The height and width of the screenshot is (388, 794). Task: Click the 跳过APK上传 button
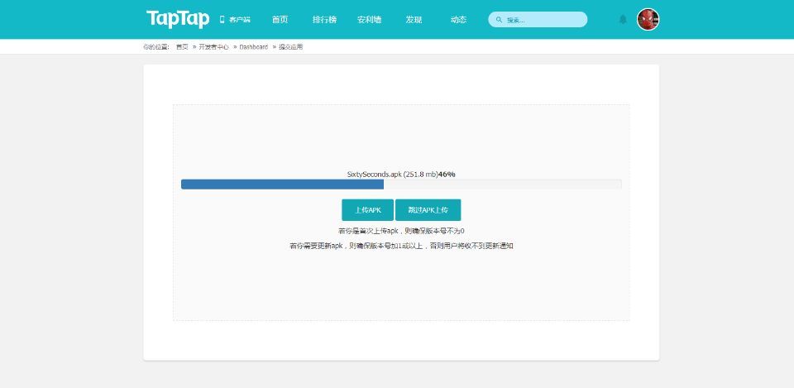pyautogui.click(x=428, y=209)
